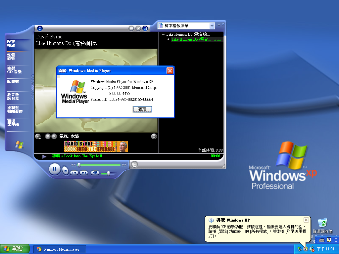View the visualization in full screen

click(x=154, y=136)
